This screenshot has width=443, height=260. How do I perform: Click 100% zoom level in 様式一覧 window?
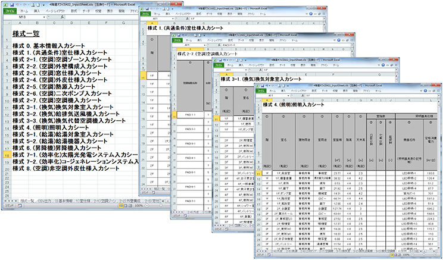tap(139, 206)
